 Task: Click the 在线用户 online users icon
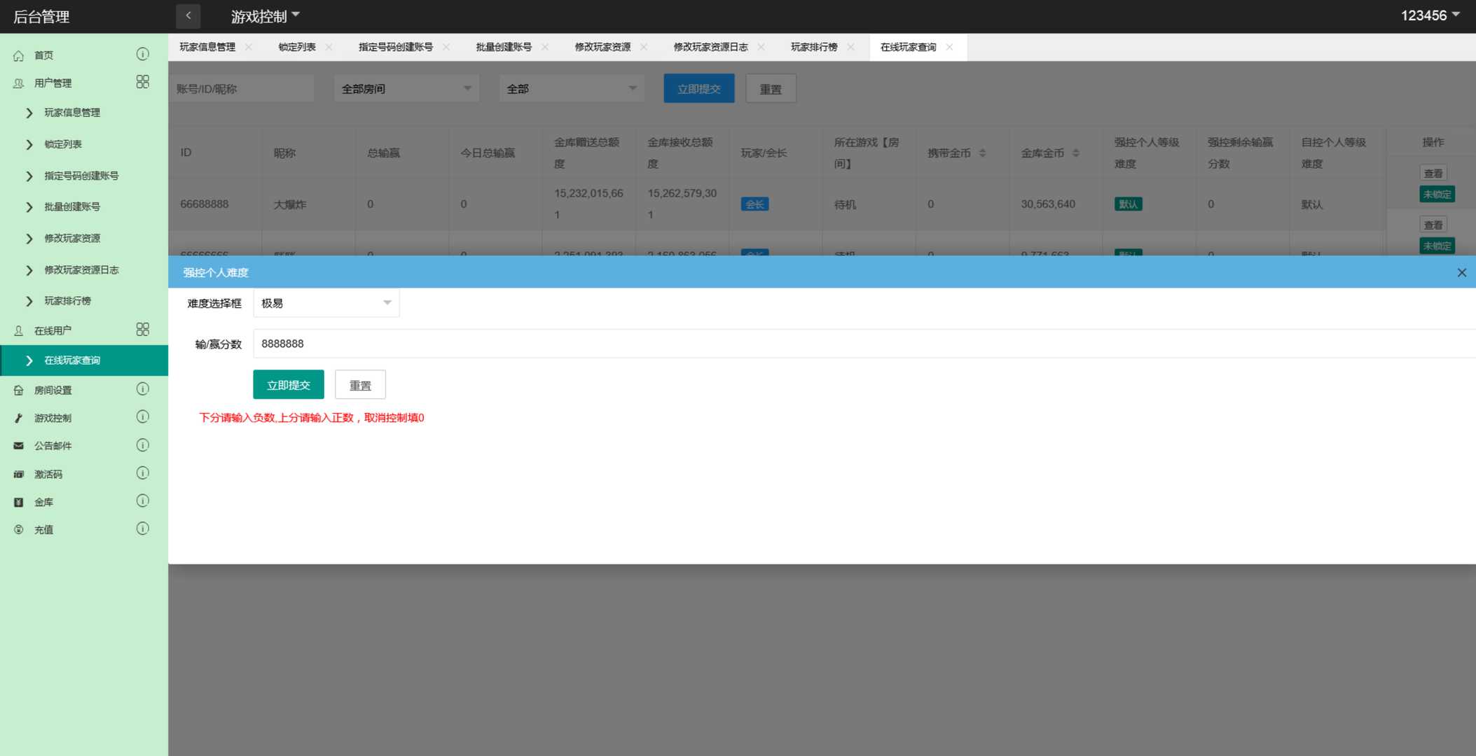pyautogui.click(x=18, y=330)
